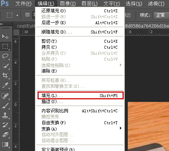Switch to the ceqVEuH document tab
Screen dimensions: 169x151
click(x=26, y=26)
